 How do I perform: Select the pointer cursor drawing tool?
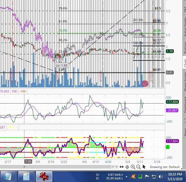coord(144,167)
